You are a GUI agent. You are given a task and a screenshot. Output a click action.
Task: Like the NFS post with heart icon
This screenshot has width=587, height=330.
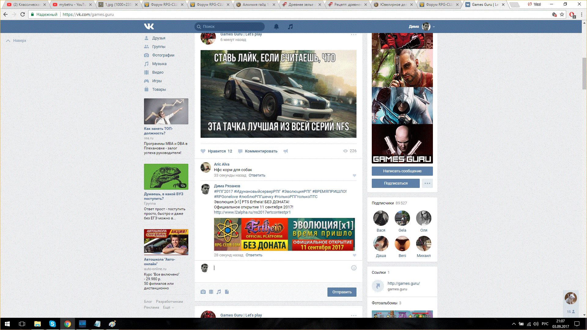(x=203, y=151)
